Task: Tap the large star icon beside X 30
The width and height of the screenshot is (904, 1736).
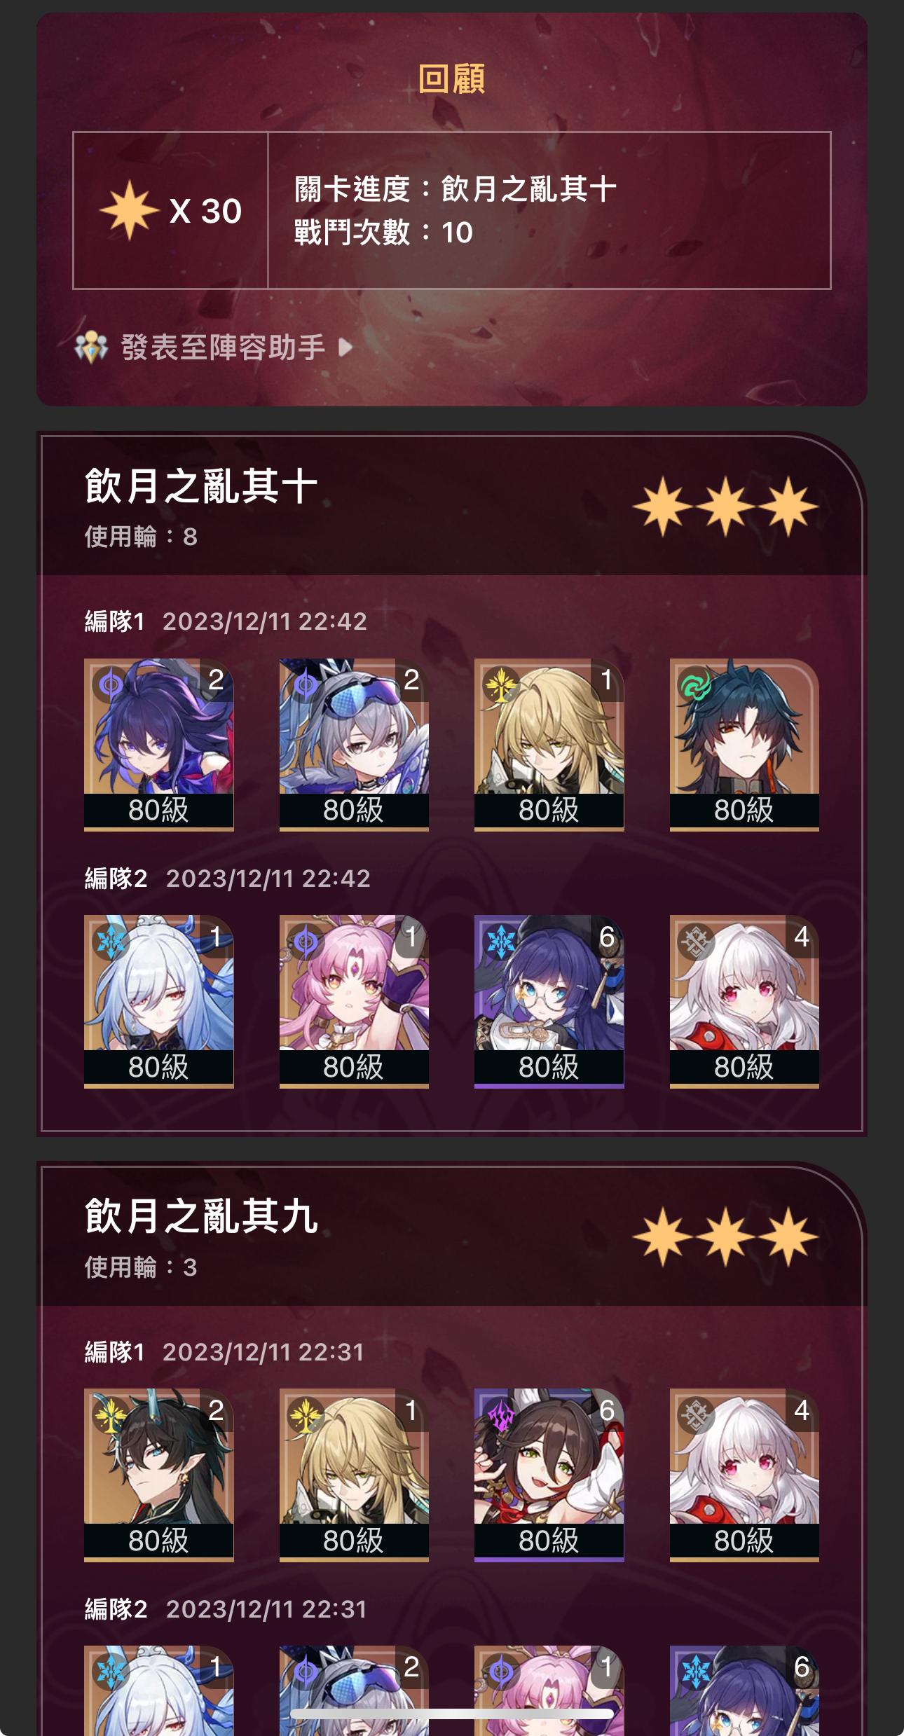Action: click(x=128, y=210)
